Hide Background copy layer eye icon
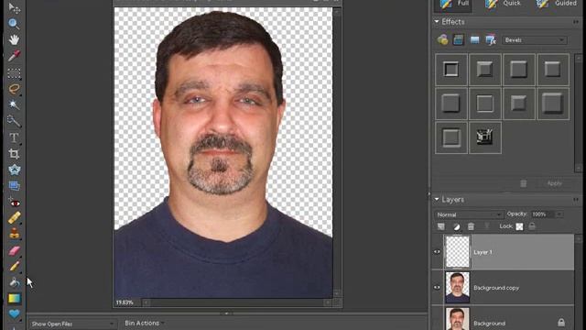Screen dimensions: 586x330 pos(437,287)
